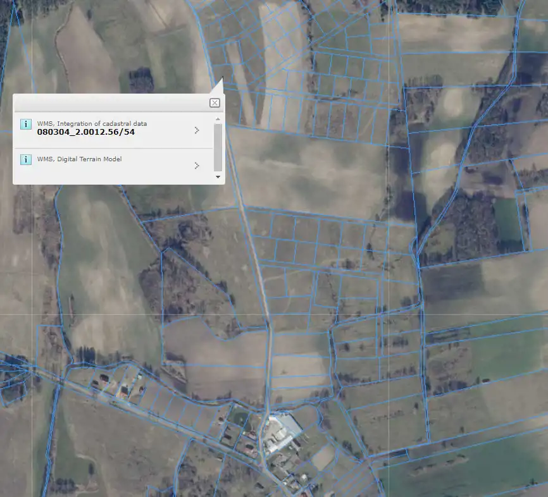The width and height of the screenshot is (548, 497).
Task: Click the bright green field on right
Action: [508, 218]
